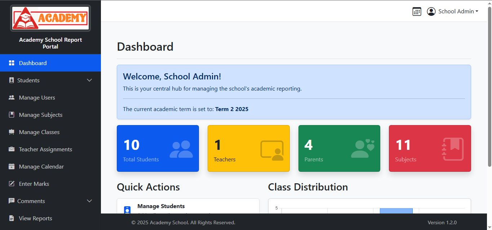This screenshot has height=230, width=492.
Task: Click the journal icon on Subjects card
Action: pyautogui.click(x=453, y=149)
